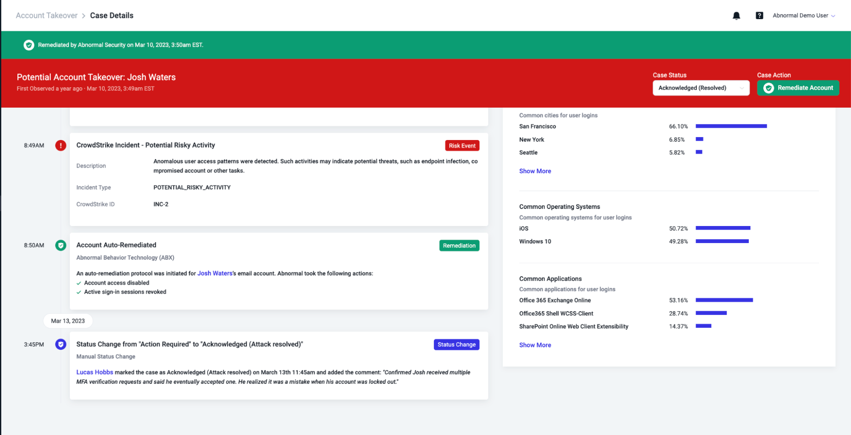Click the green shield icon at 8:50AM
Viewport: 851px width, 435px height.
point(60,245)
